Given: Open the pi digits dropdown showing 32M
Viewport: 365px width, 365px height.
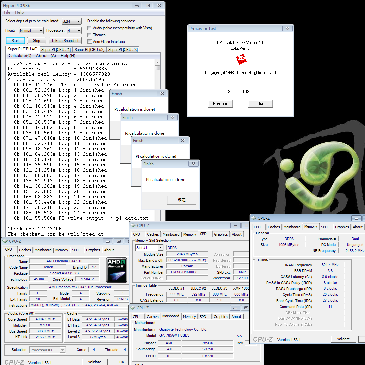Looking at the screenshot, I should (72, 21).
